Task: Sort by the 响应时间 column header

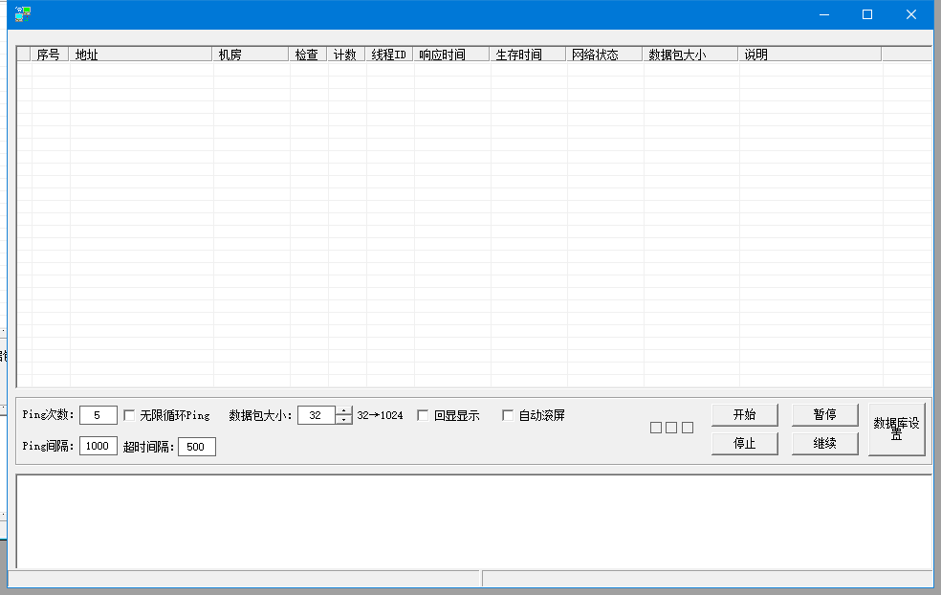Action: coord(451,54)
